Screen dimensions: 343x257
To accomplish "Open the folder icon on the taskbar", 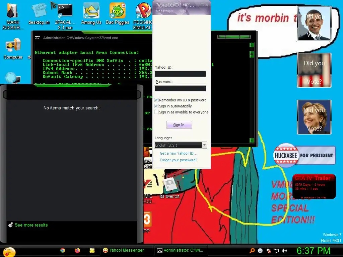I will [x=92, y=250].
